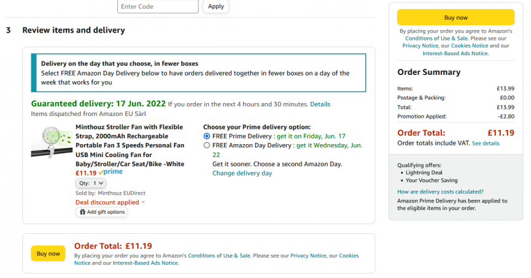Select FREE Amazon Day Delivery option
The height and width of the screenshot is (278, 531).
207,145
